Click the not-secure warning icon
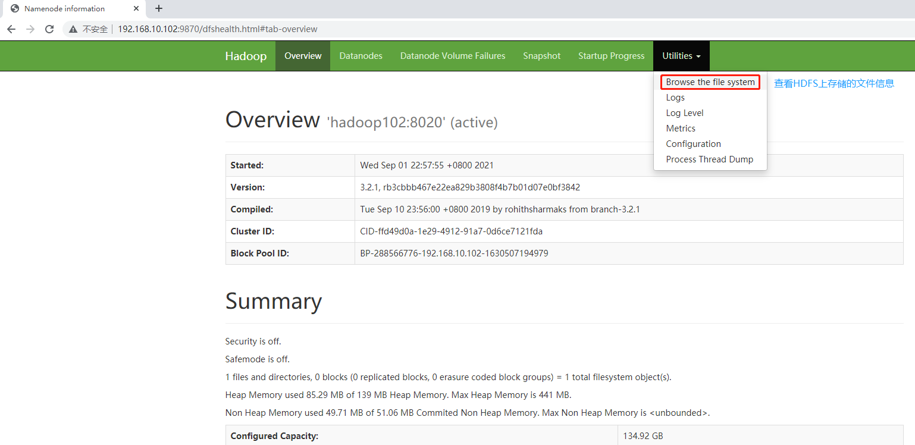 (73, 29)
